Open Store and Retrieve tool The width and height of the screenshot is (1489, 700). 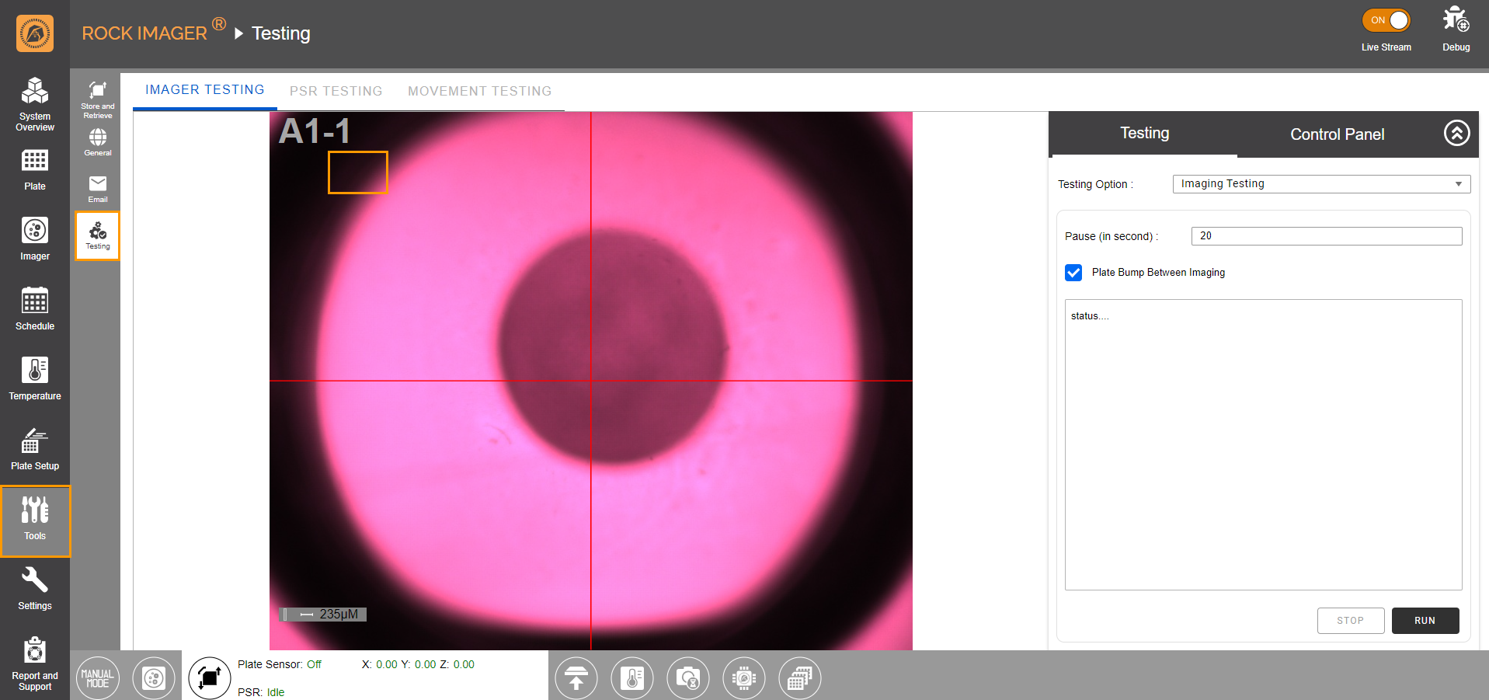click(98, 99)
